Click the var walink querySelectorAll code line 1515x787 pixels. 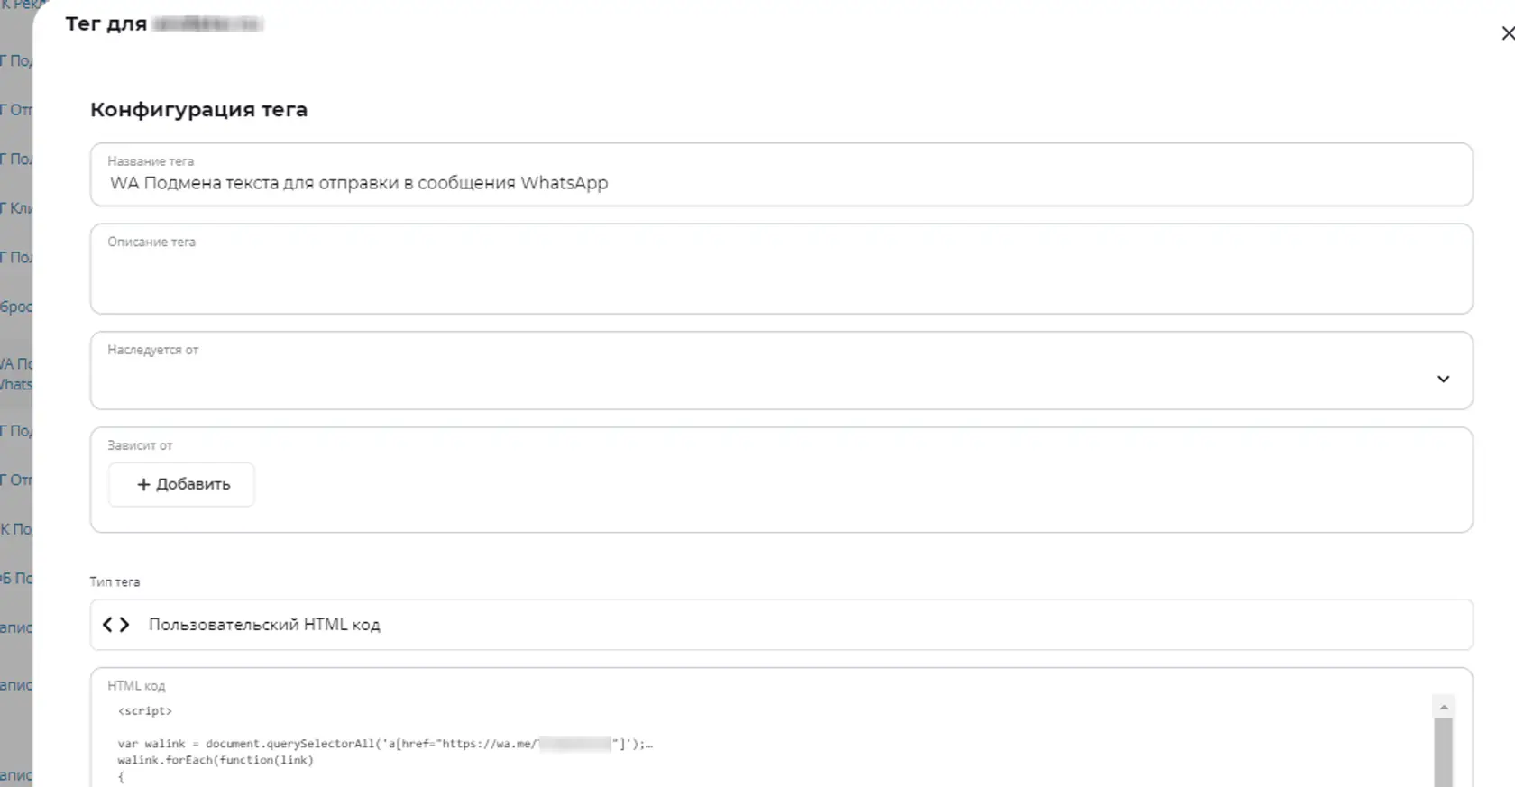[385, 744]
